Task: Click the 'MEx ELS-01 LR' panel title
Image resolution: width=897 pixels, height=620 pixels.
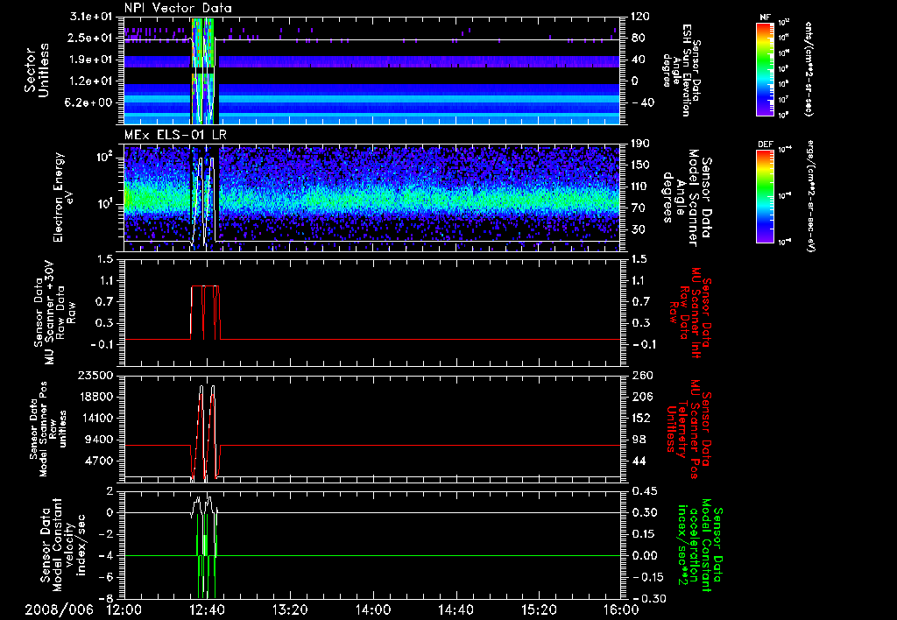Action: click(175, 136)
